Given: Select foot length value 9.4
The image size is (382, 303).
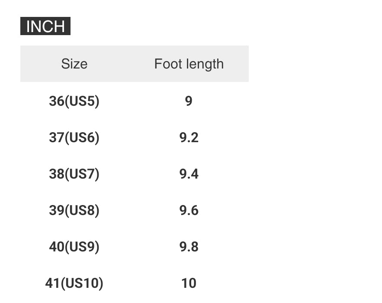Looking at the screenshot, I should tap(189, 174).
